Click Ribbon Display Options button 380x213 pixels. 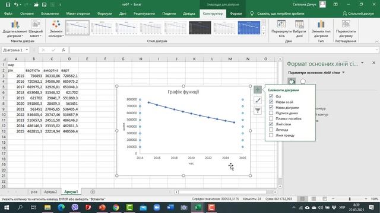pyautogui.click(x=335, y=5)
